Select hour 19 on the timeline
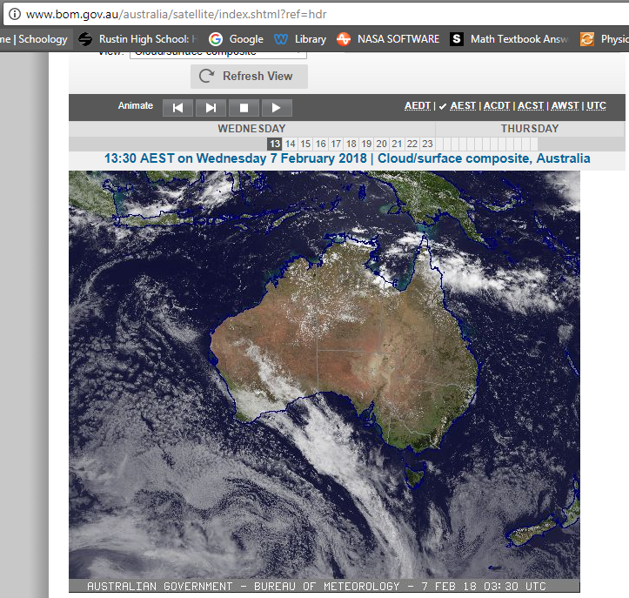This screenshot has width=629, height=598. pyautogui.click(x=366, y=144)
